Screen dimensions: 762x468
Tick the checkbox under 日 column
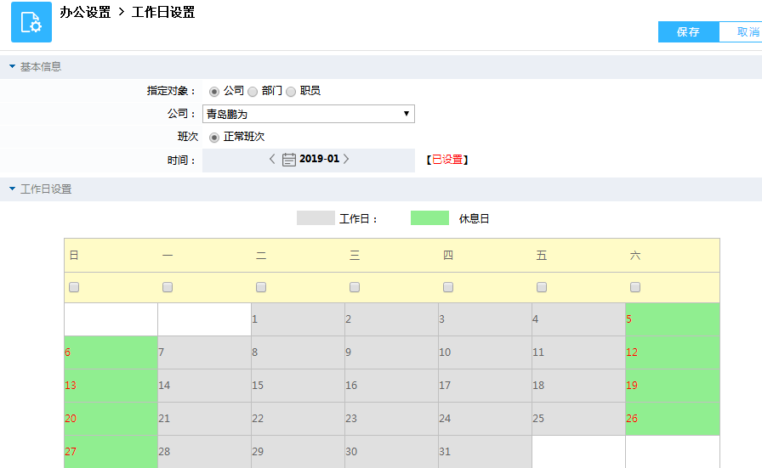[x=74, y=287]
